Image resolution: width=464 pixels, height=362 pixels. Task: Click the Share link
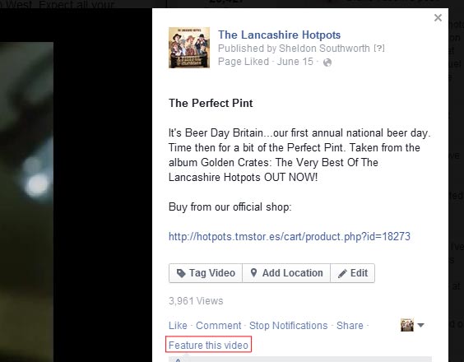(x=350, y=326)
